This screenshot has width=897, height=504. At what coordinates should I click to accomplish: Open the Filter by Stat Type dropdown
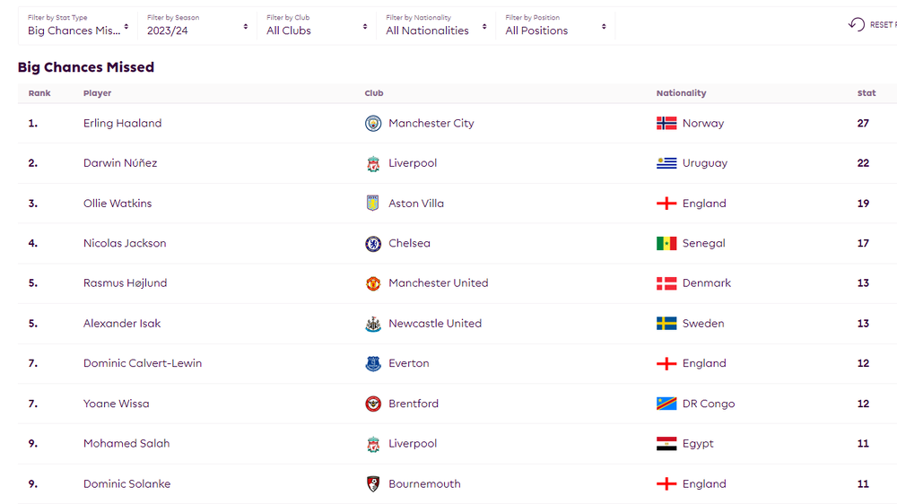tap(78, 26)
